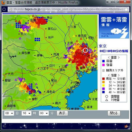Click the orange 12〜24分前 legend swatch
The height and width of the screenshot is (132, 132).
tap(104, 82)
